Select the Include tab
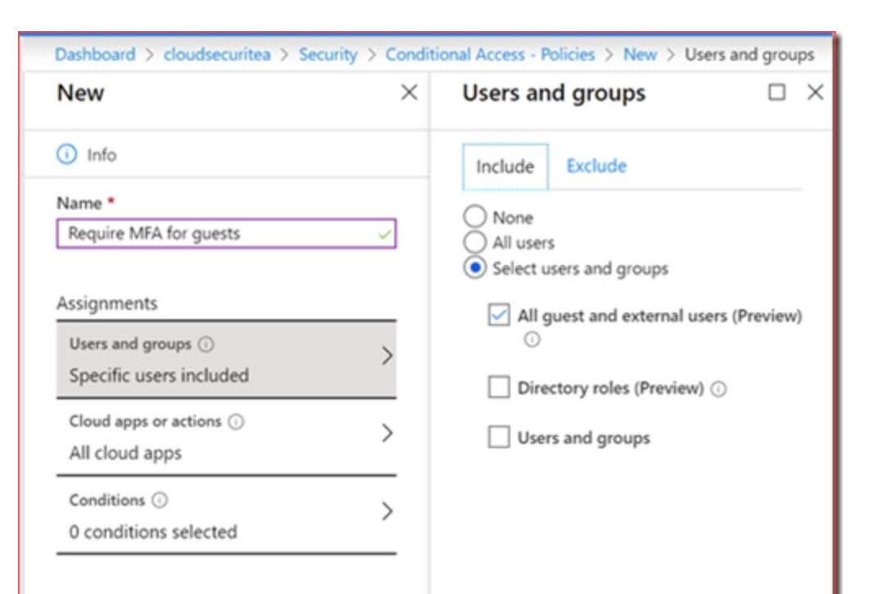Screen dimensions: 872x594 (506, 167)
